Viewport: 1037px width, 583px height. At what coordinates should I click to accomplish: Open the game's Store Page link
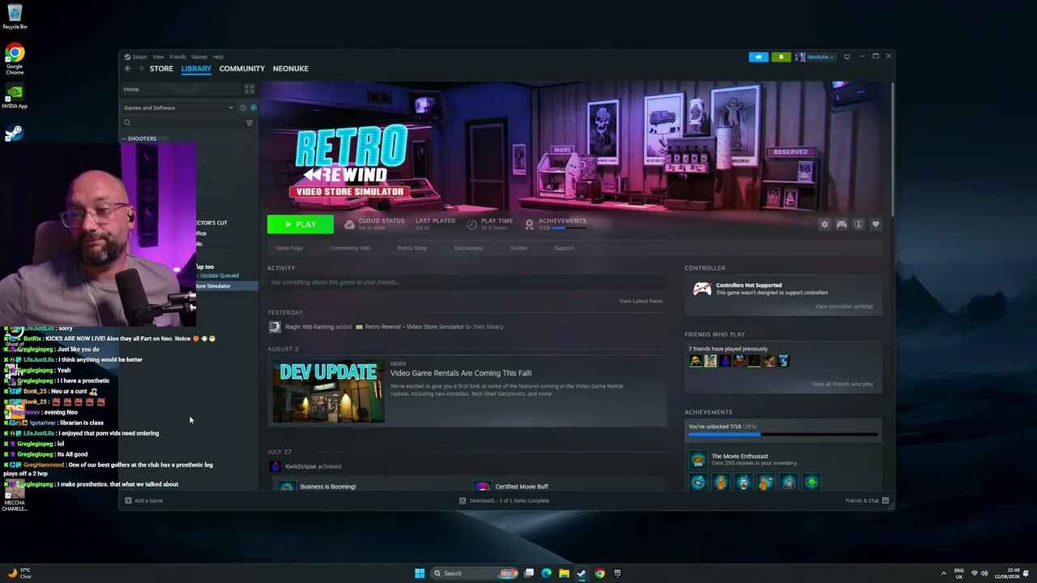click(x=289, y=248)
